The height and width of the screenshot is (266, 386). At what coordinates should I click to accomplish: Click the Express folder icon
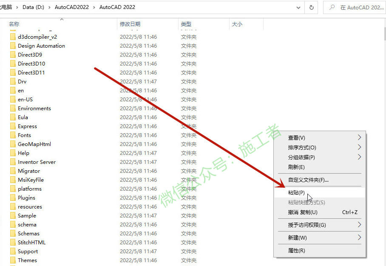13,126
